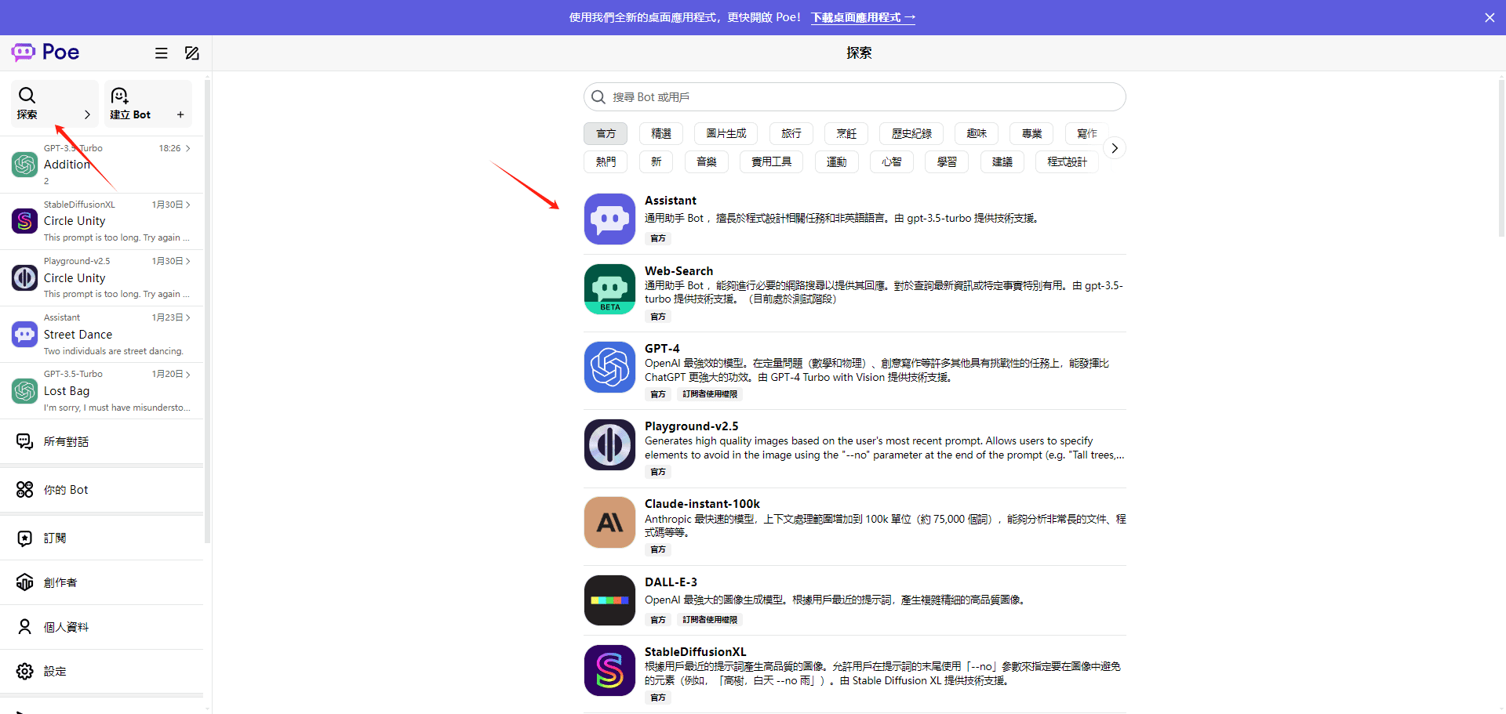Screen dimensions: 1506x714
Task: Open 訂閱 subscription page
Action: [x=102, y=538]
